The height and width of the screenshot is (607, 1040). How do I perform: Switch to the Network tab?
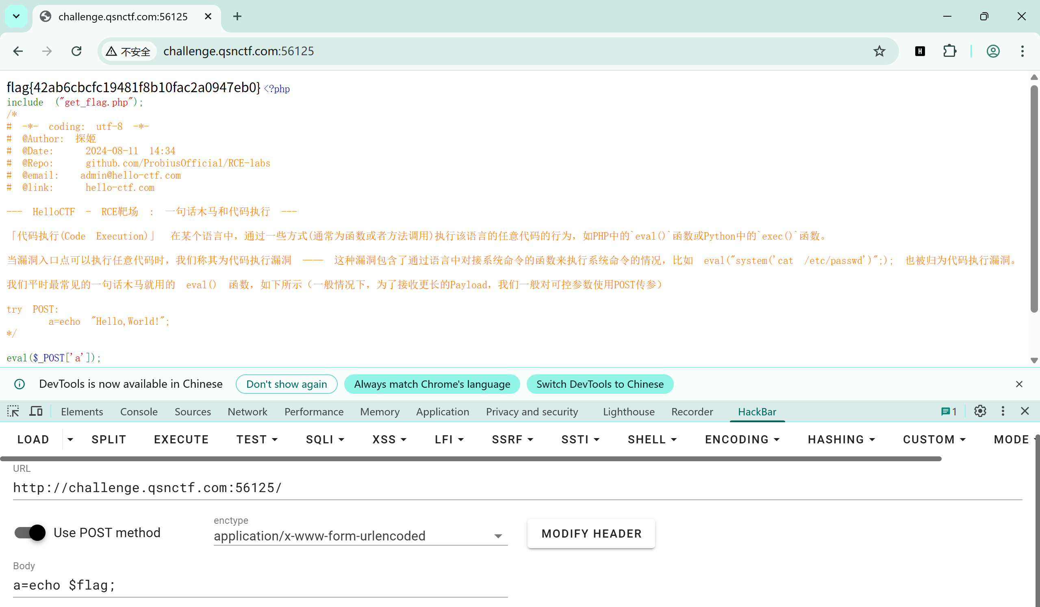click(x=247, y=412)
